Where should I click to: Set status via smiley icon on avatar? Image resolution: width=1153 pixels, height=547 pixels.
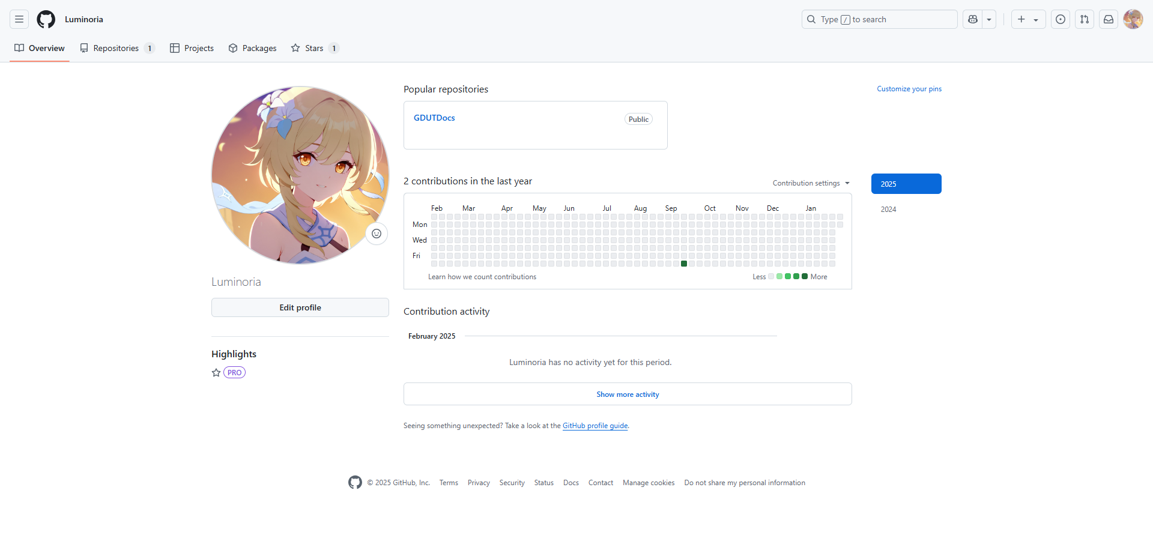pyautogui.click(x=377, y=234)
